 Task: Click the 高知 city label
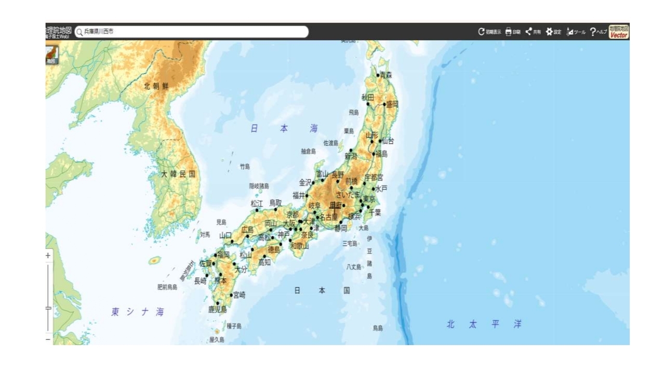point(264,262)
